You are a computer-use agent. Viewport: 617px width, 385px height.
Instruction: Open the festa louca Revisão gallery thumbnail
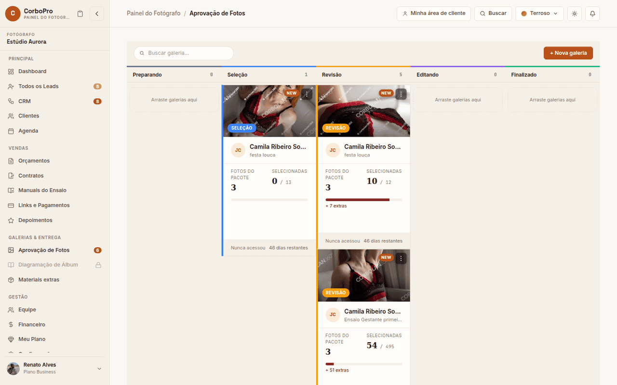[x=364, y=111]
